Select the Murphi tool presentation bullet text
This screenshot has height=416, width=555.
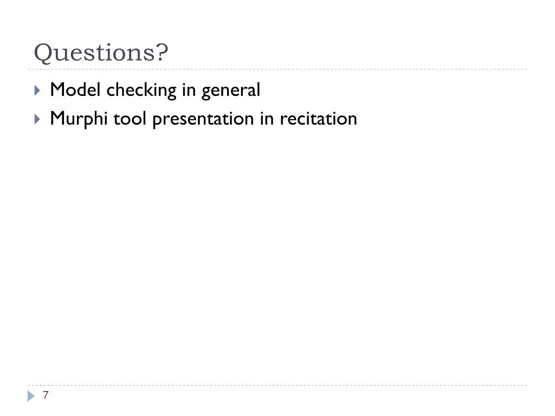coord(204,119)
